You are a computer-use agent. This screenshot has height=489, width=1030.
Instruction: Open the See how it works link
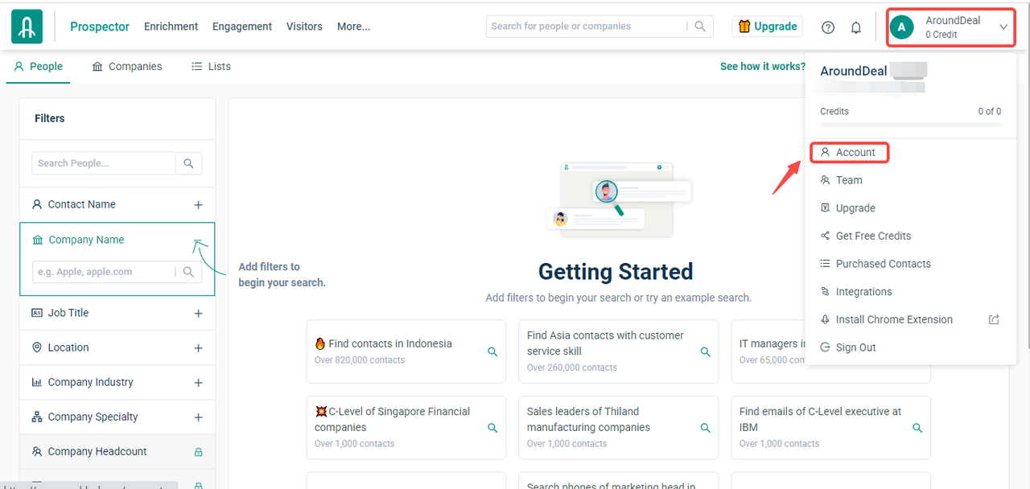click(762, 67)
